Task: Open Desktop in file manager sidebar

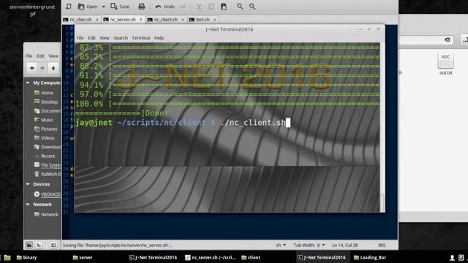Action: (x=46, y=102)
